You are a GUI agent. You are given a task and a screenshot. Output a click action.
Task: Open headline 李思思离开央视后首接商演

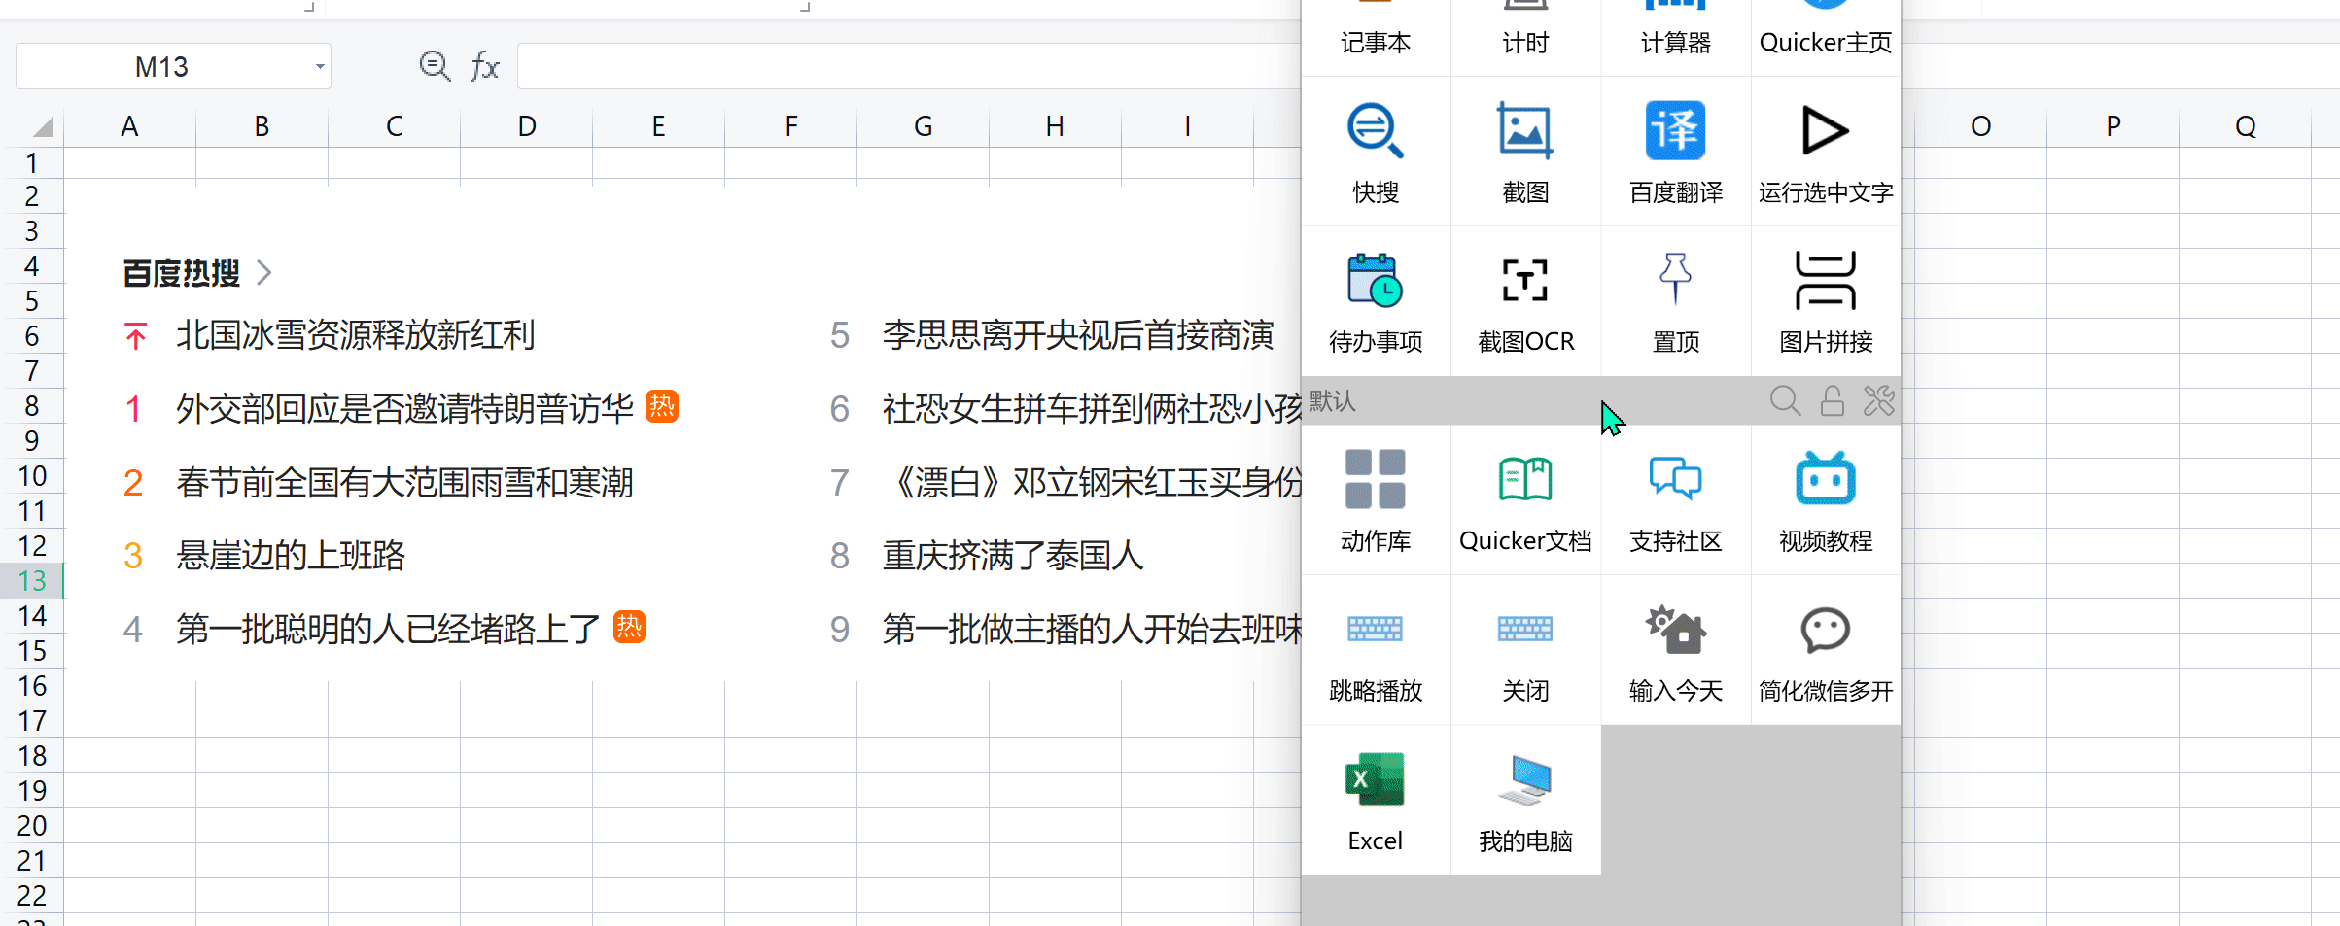[x=1078, y=335]
